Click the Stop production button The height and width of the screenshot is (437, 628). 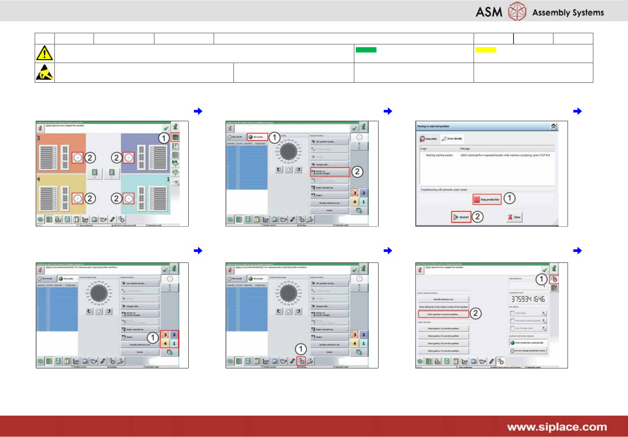pyautogui.click(x=487, y=199)
